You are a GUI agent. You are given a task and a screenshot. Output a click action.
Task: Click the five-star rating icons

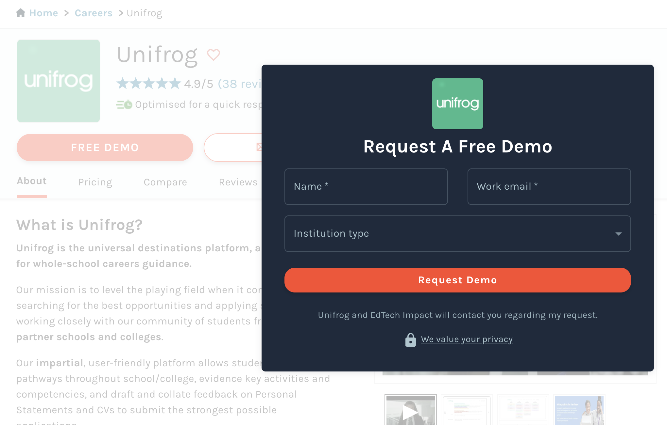(149, 84)
